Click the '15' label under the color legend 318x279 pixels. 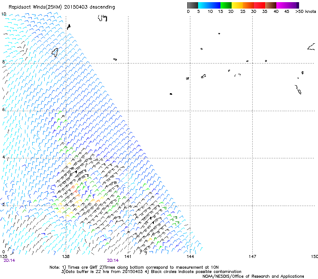pyautogui.click(x=220, y=12)
